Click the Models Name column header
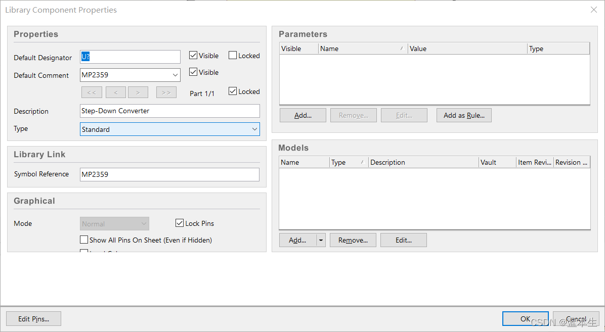 (x=304, y=162)
